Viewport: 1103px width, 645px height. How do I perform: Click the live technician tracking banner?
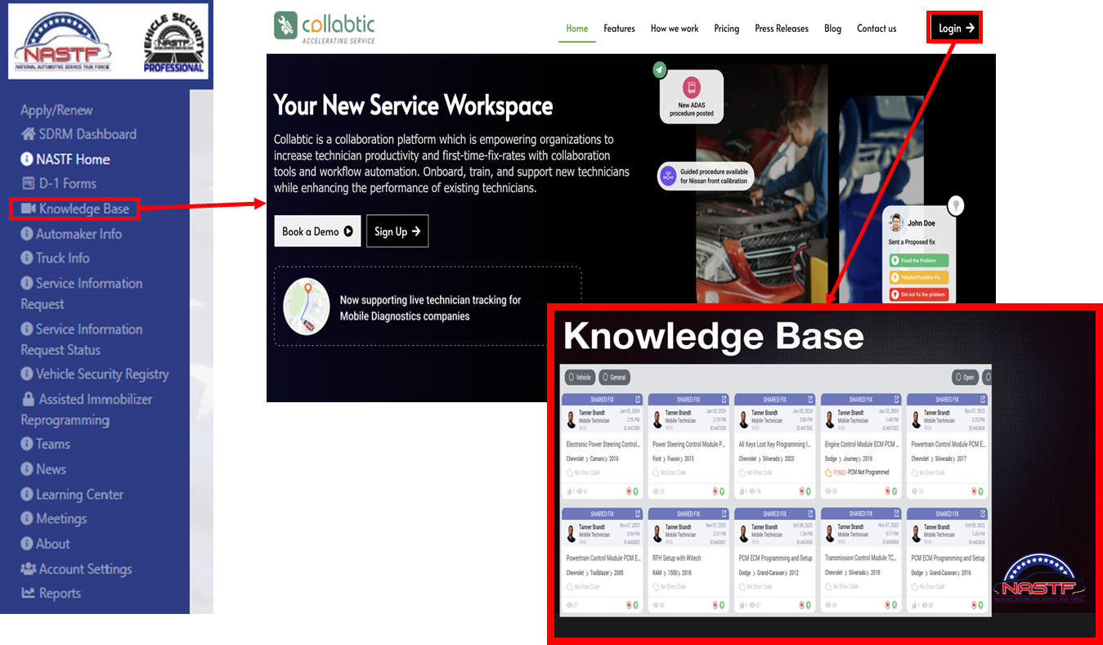[428, 307]
